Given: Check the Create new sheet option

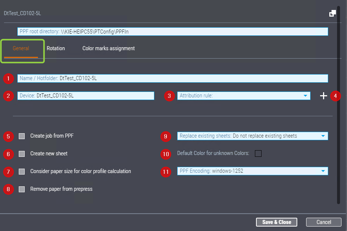Looking at the screenshot, I should coord(21,154).
